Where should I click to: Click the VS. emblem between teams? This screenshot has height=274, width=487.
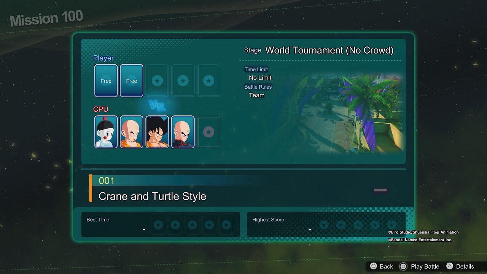pos(157,106)
